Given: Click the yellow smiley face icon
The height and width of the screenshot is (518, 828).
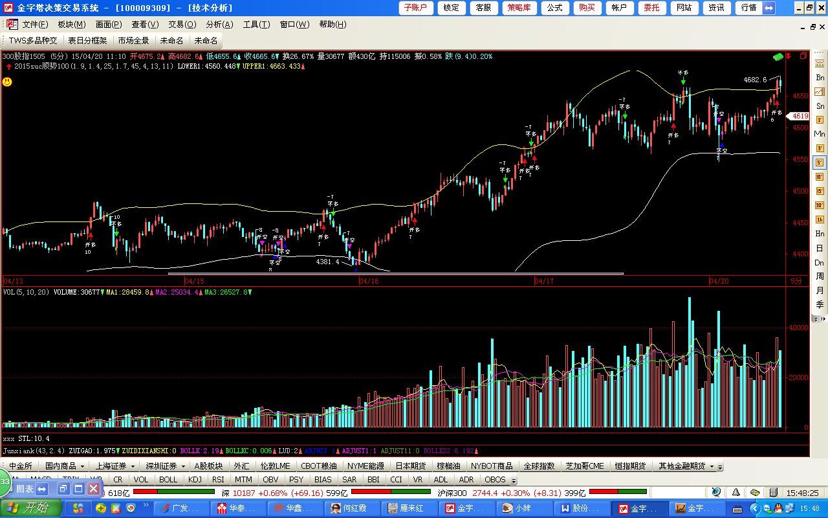Looking at the screenshot, I should click(x=7, y=82).
